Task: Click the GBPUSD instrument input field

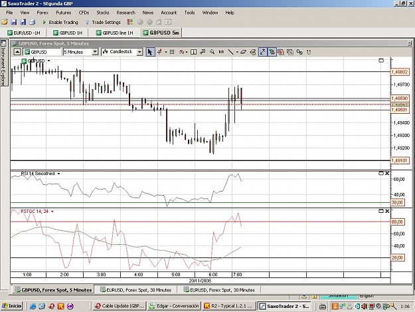Action: coord(42,52)
